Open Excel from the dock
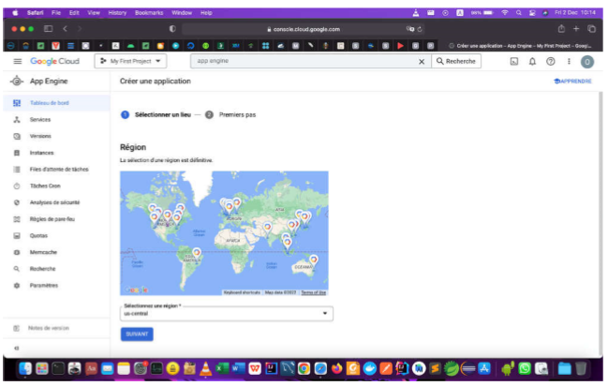This screenshot has width=608, height=386. pos(222,368)
